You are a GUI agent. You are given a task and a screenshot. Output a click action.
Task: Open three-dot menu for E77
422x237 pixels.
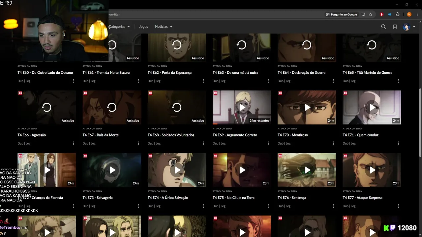(398, 206)
